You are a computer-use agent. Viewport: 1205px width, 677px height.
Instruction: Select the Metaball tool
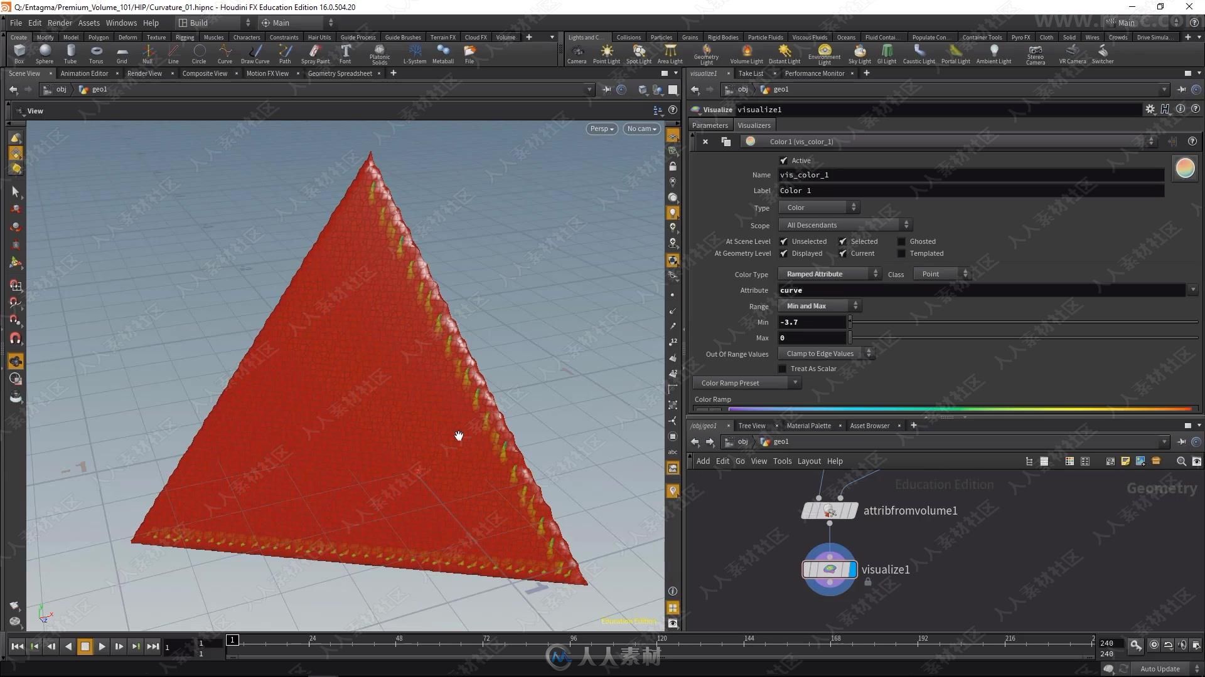point(443,54)
